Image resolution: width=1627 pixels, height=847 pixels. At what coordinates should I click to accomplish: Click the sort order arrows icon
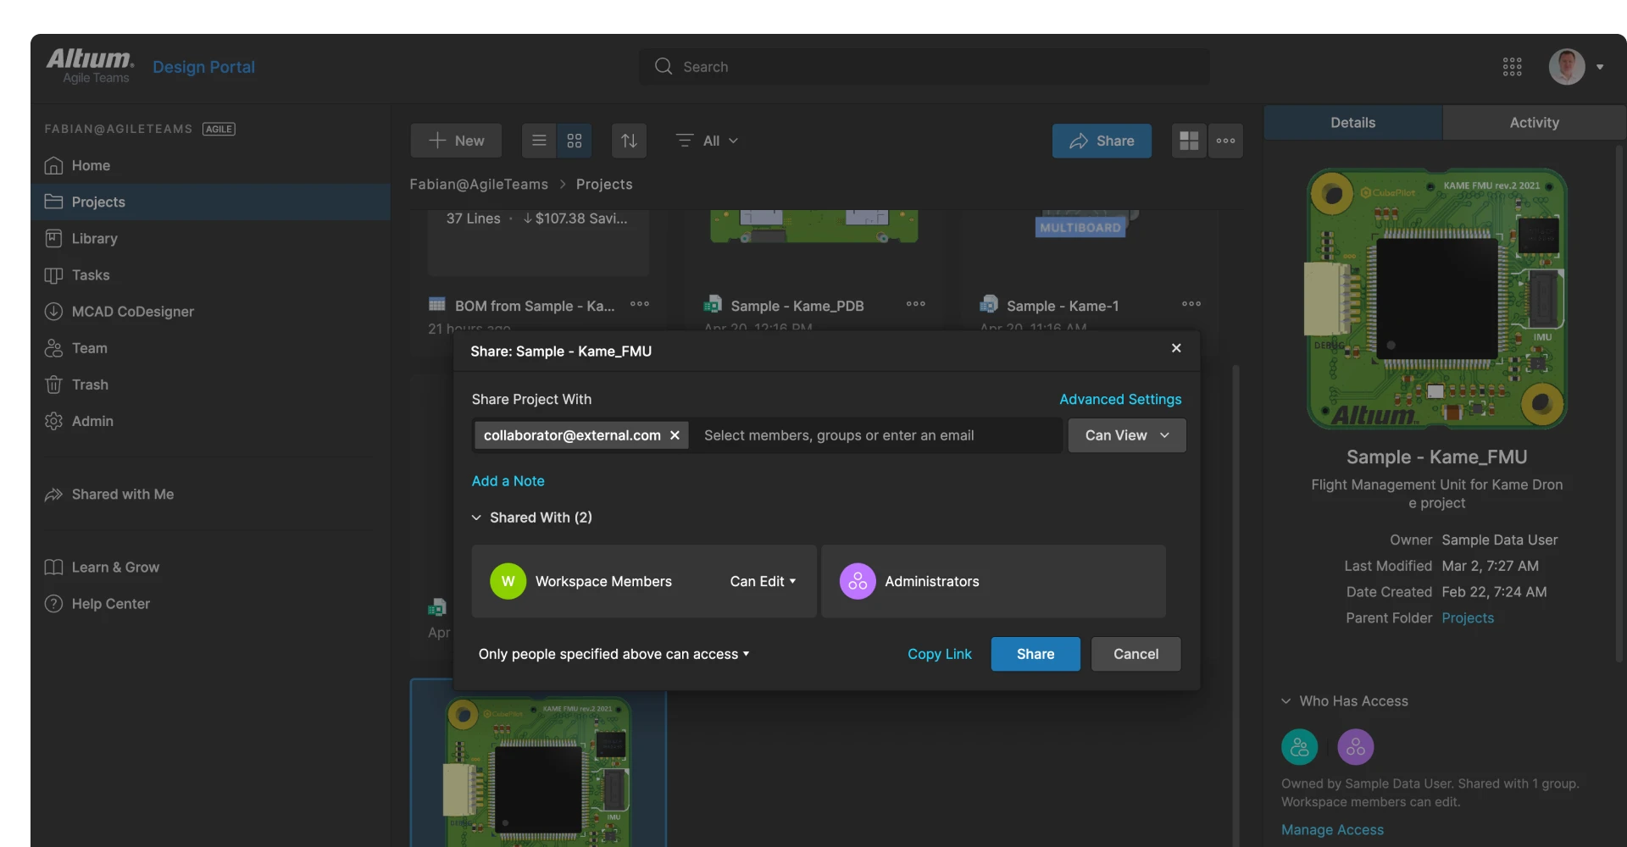(x=629, y=141)
